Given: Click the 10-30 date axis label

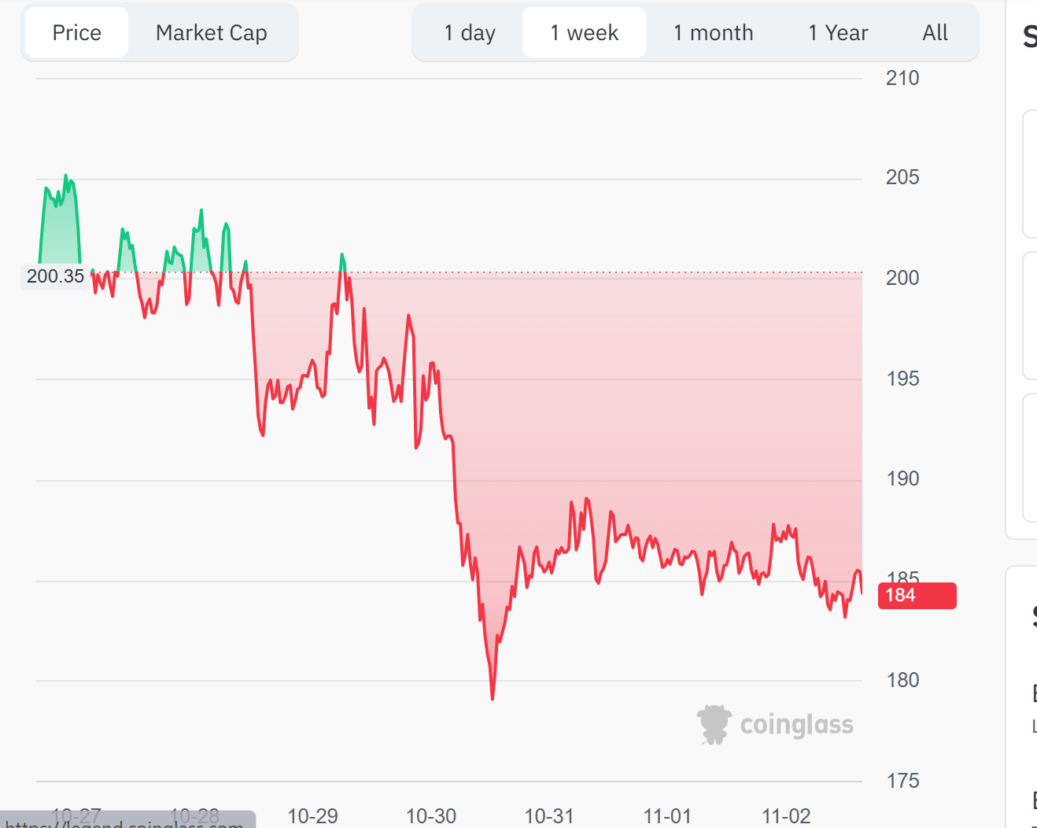Looking at the screenshot, I should tap(431, 816).
